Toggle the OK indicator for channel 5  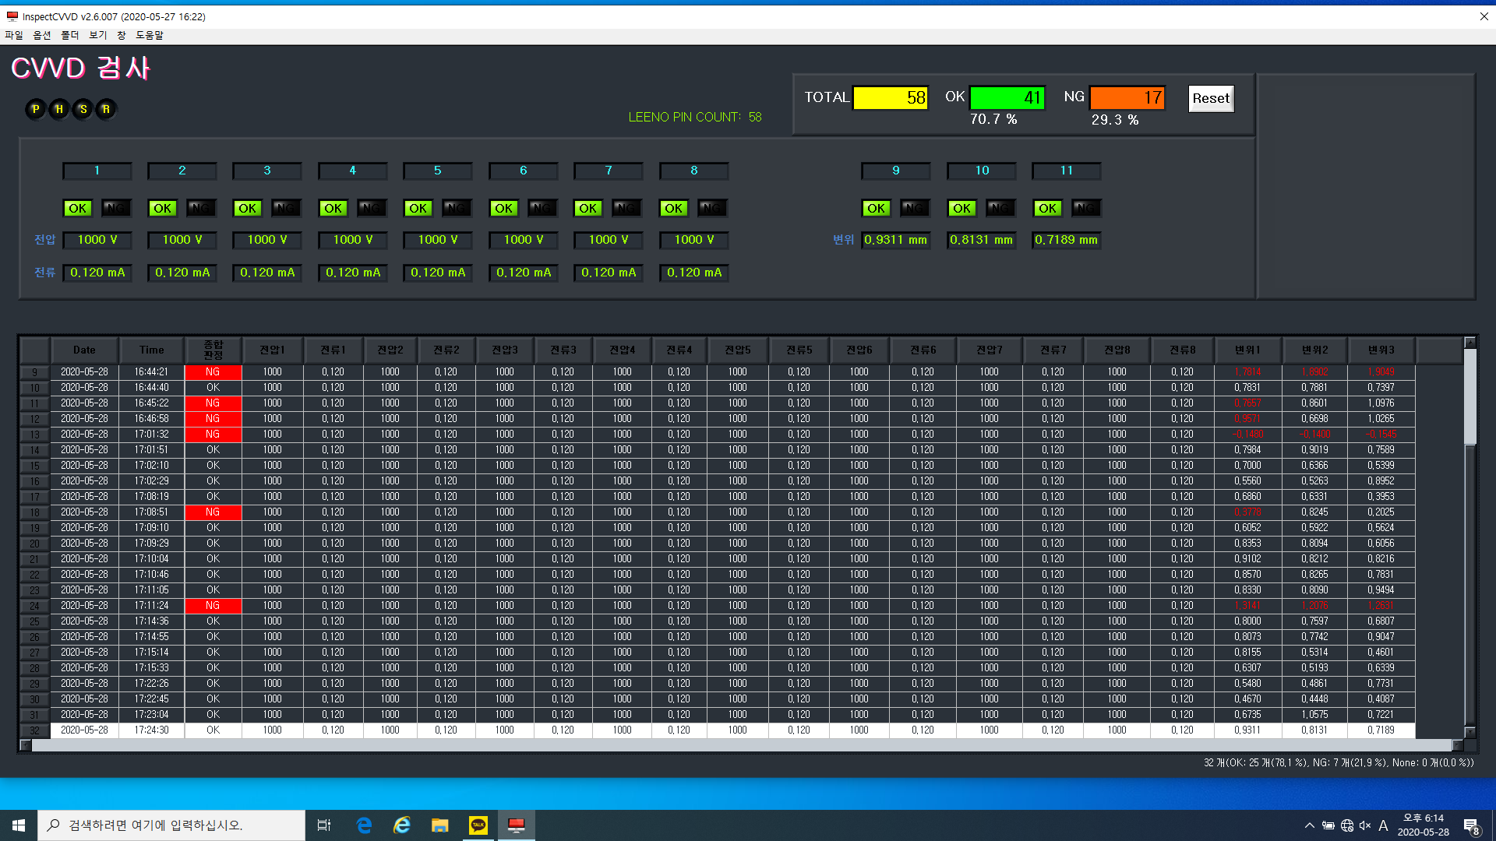tap(418, 209)
